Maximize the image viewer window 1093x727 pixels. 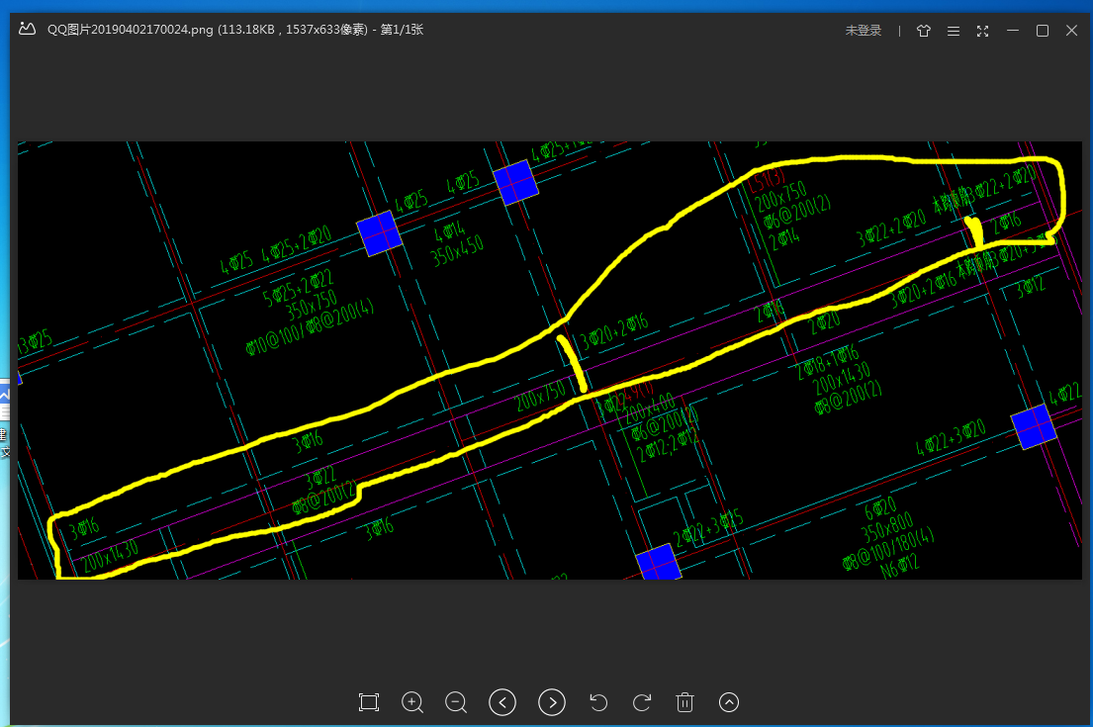pyautogui.click(x=1043, y=31)
